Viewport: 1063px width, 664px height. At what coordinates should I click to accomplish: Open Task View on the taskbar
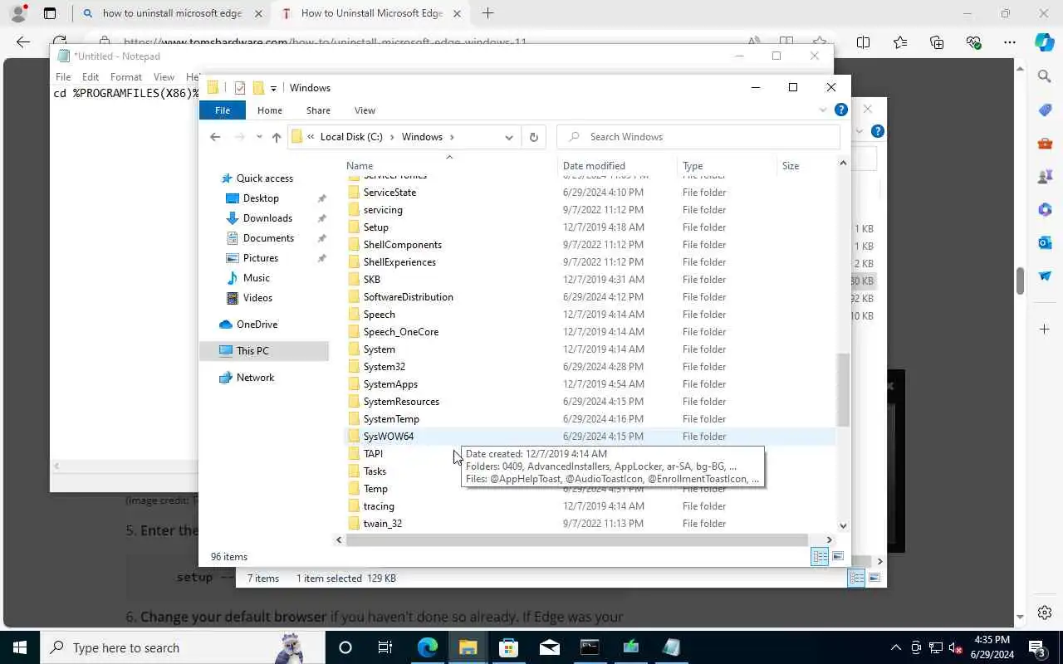pos(385,647)
